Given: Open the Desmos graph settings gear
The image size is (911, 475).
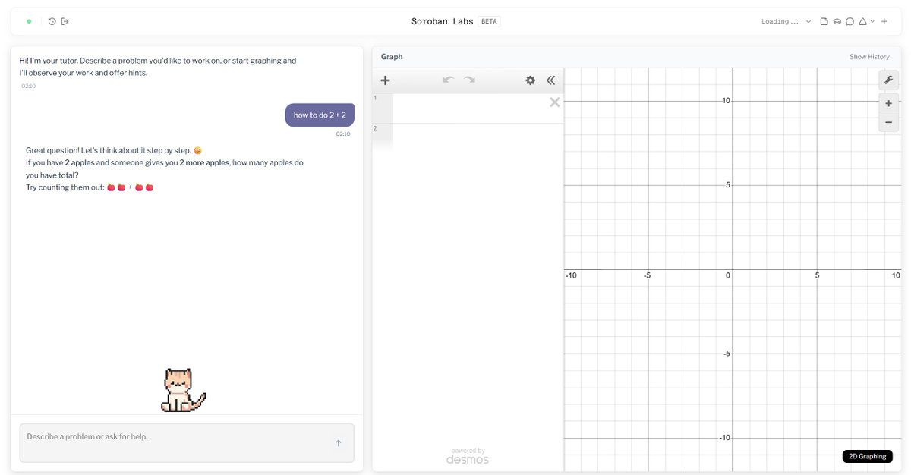Looking at the screenshot, I should pos(530,80).
